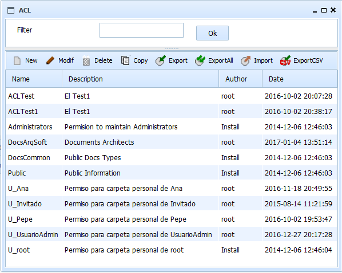Click into the Filter text field
The height and width of the screenshot is (273, 342).
click(x=141, y=30)
